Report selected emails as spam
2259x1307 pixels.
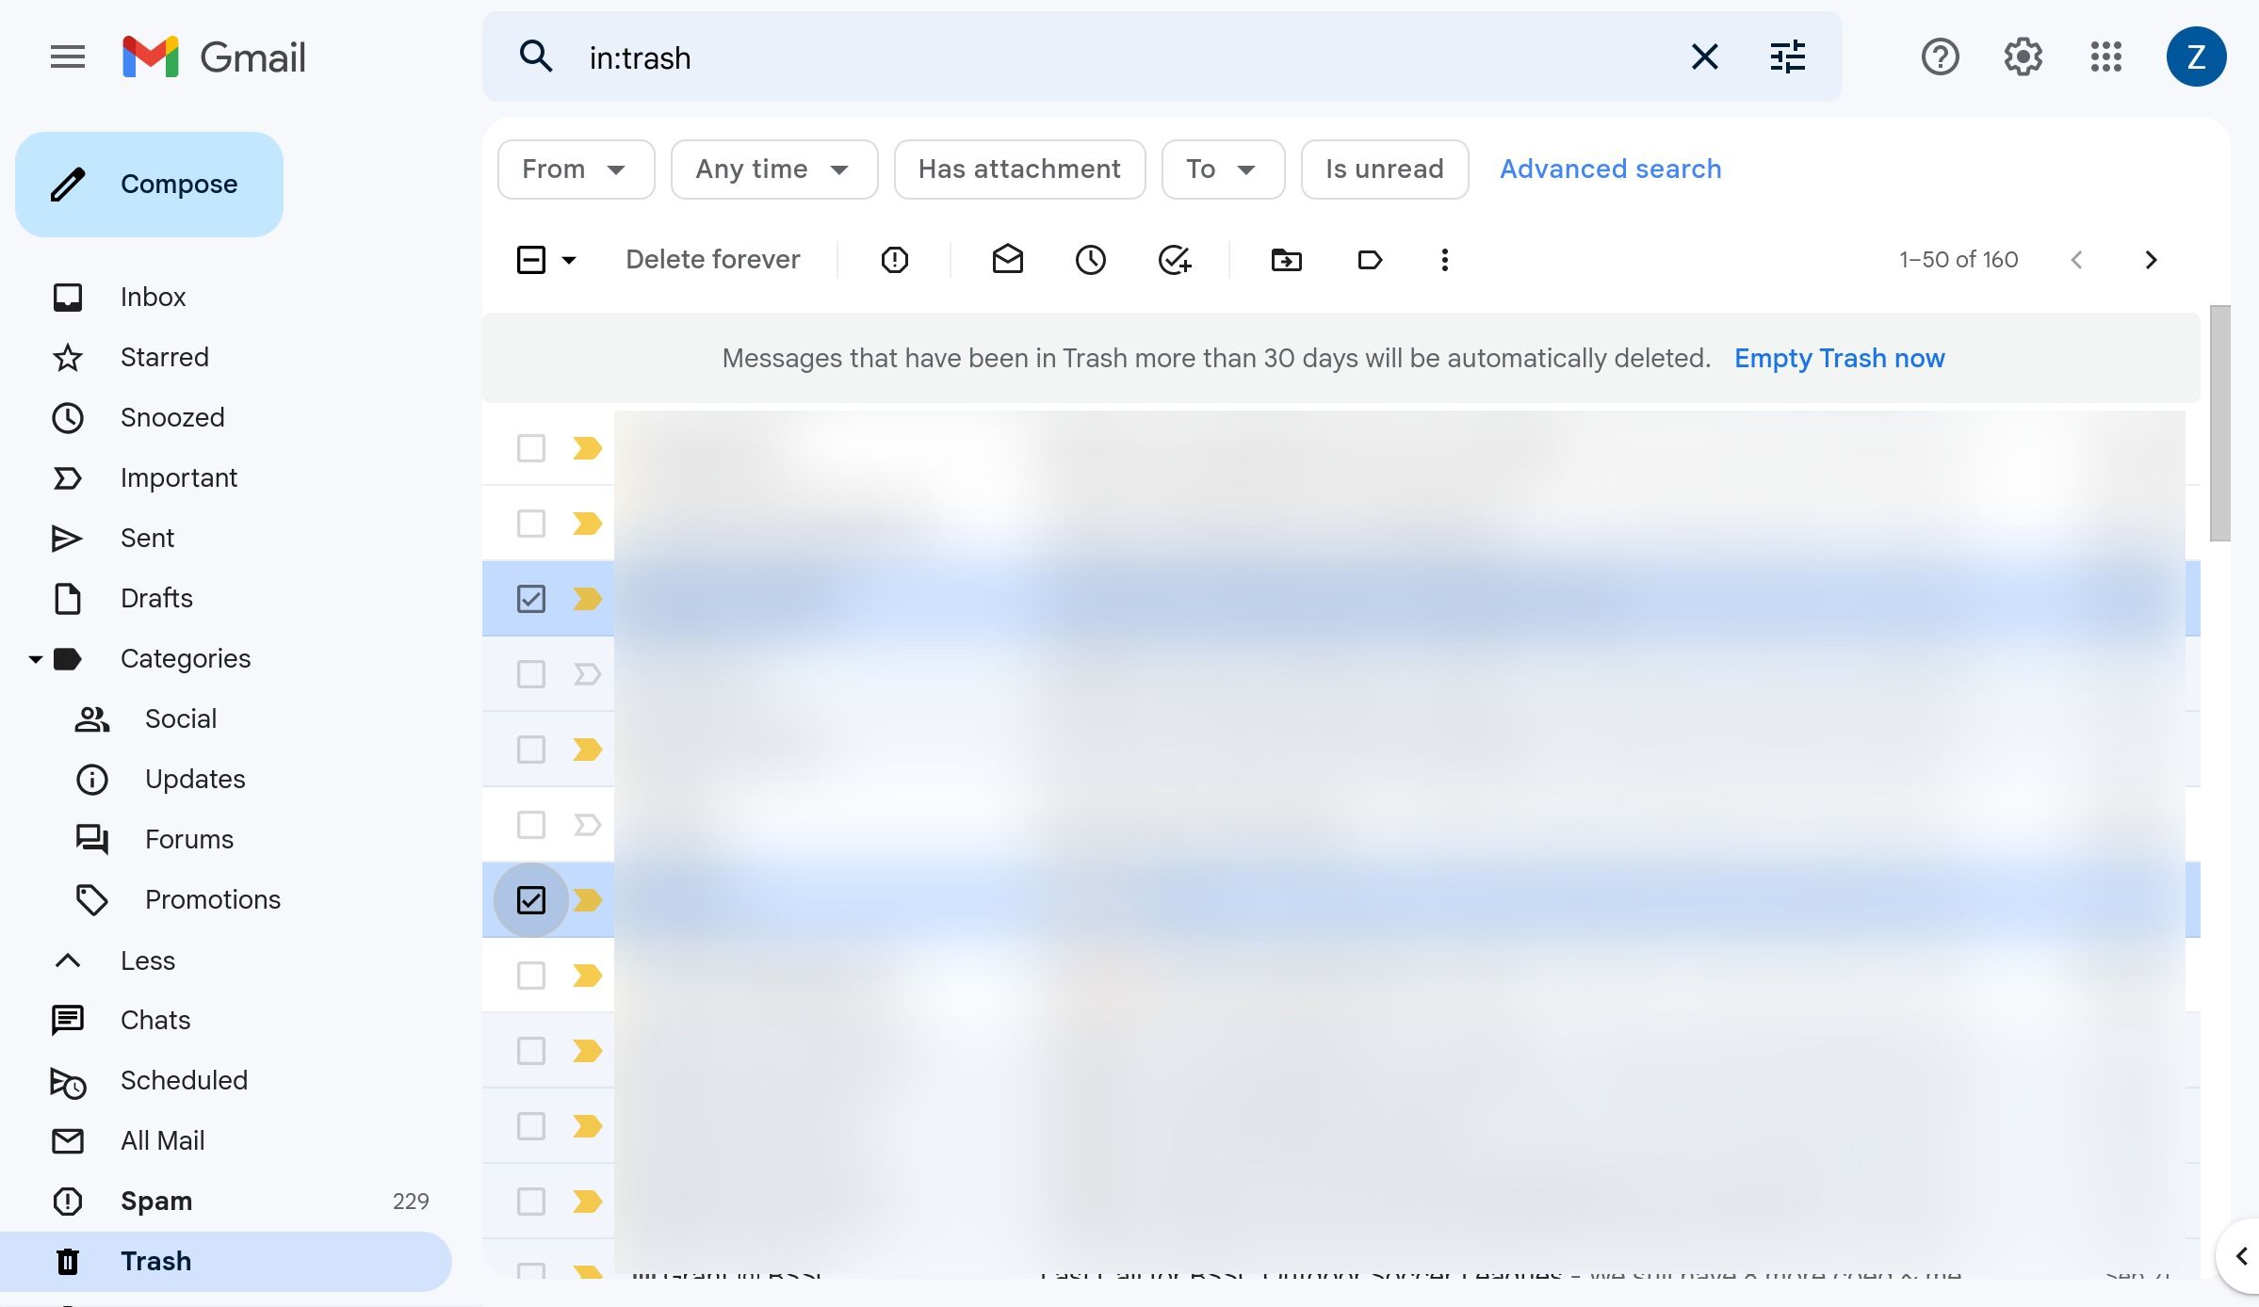point(893,260)
